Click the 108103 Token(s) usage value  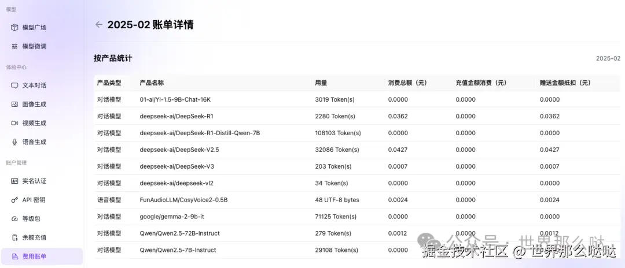(x=338, y=133)
